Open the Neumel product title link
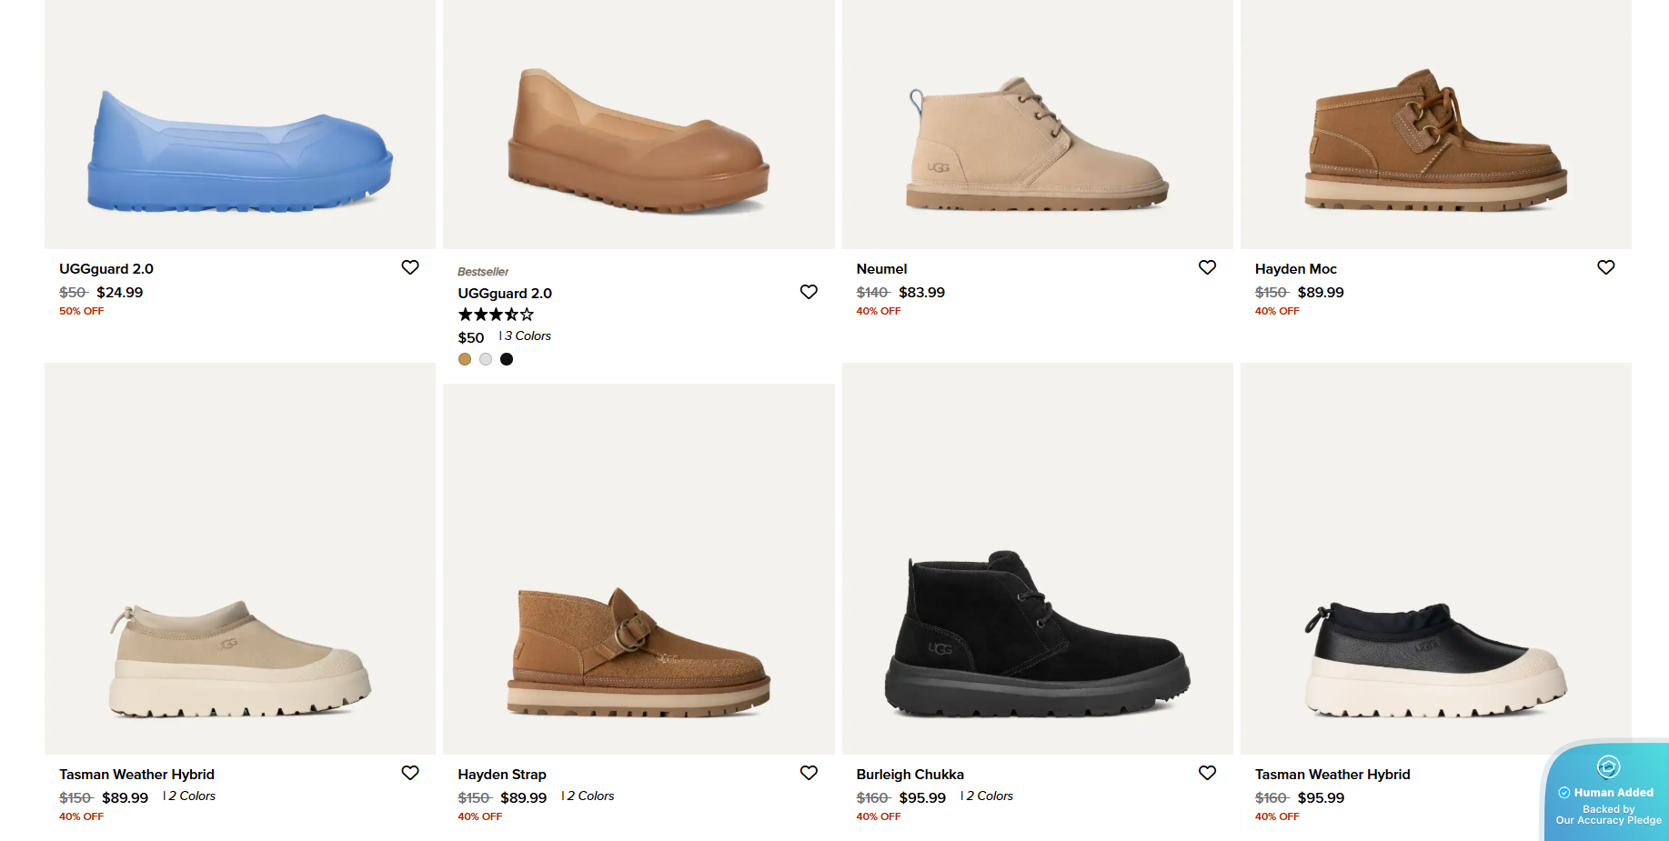Image resolution: width=1669 pixels, height=841 pixels. (880, 268)
